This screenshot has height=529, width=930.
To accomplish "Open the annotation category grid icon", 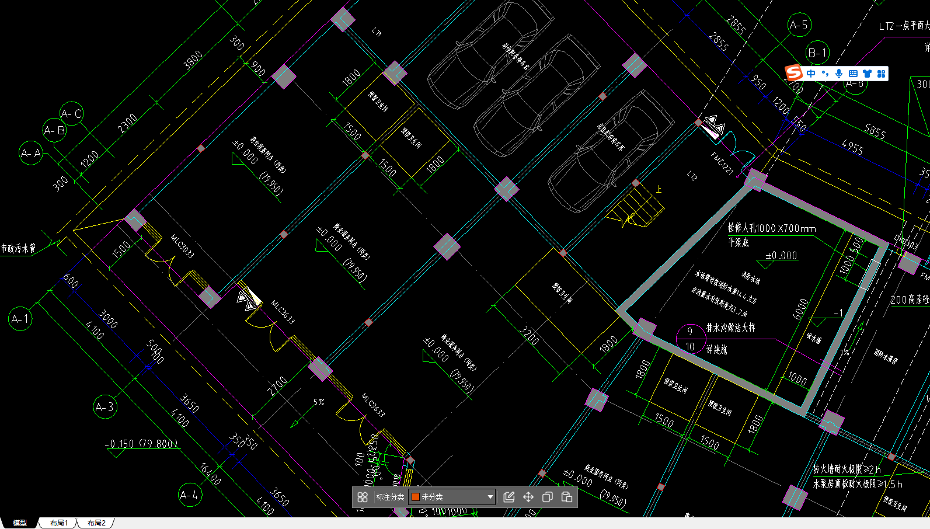I will pos(363,497).
